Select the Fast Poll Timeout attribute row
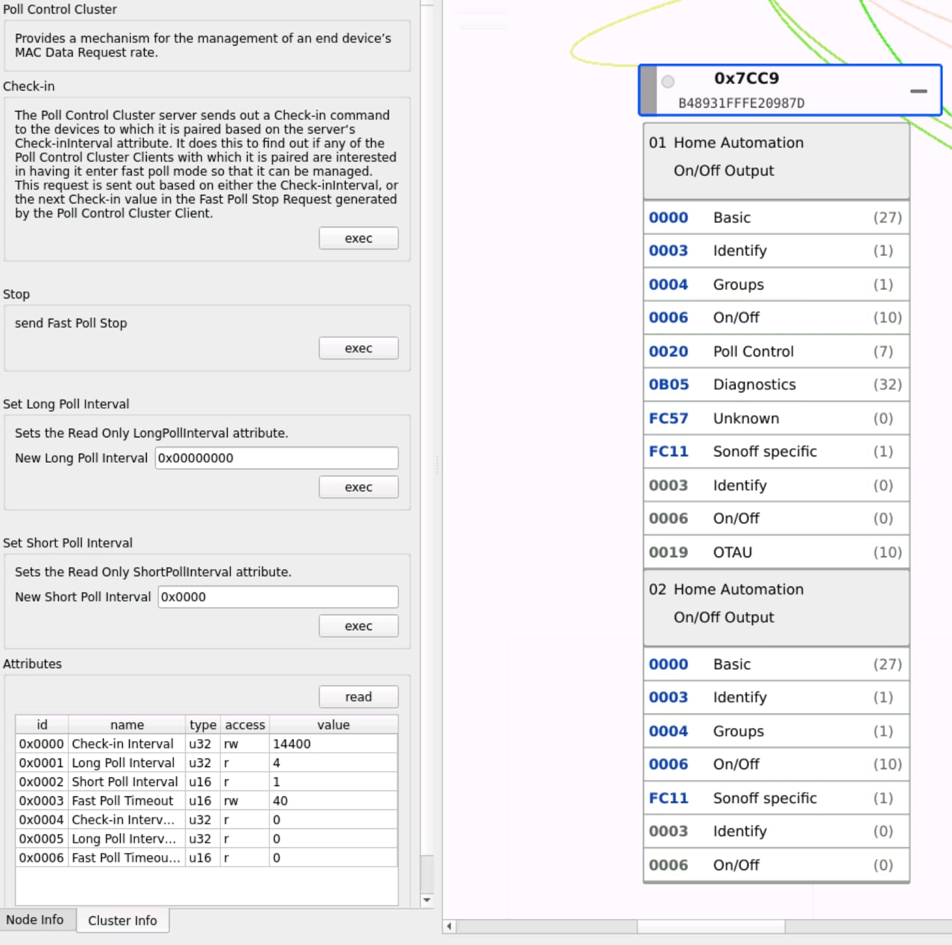952x945 pixels. [123, 800]
